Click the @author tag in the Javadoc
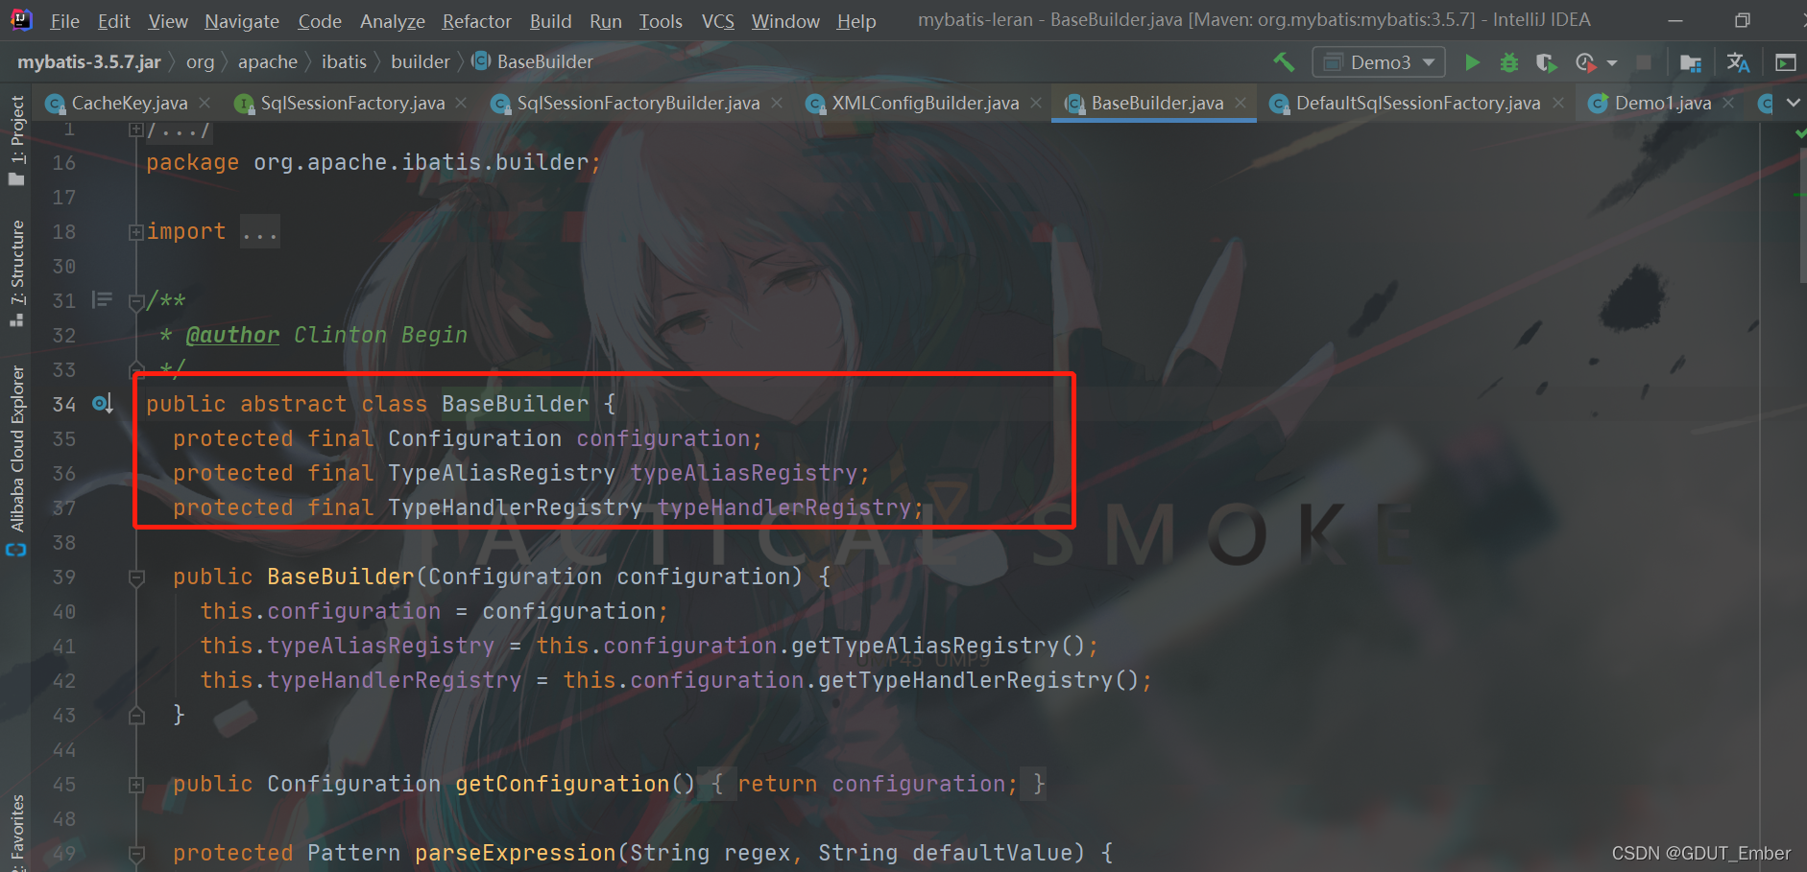1807x872 pixels. 232,335
